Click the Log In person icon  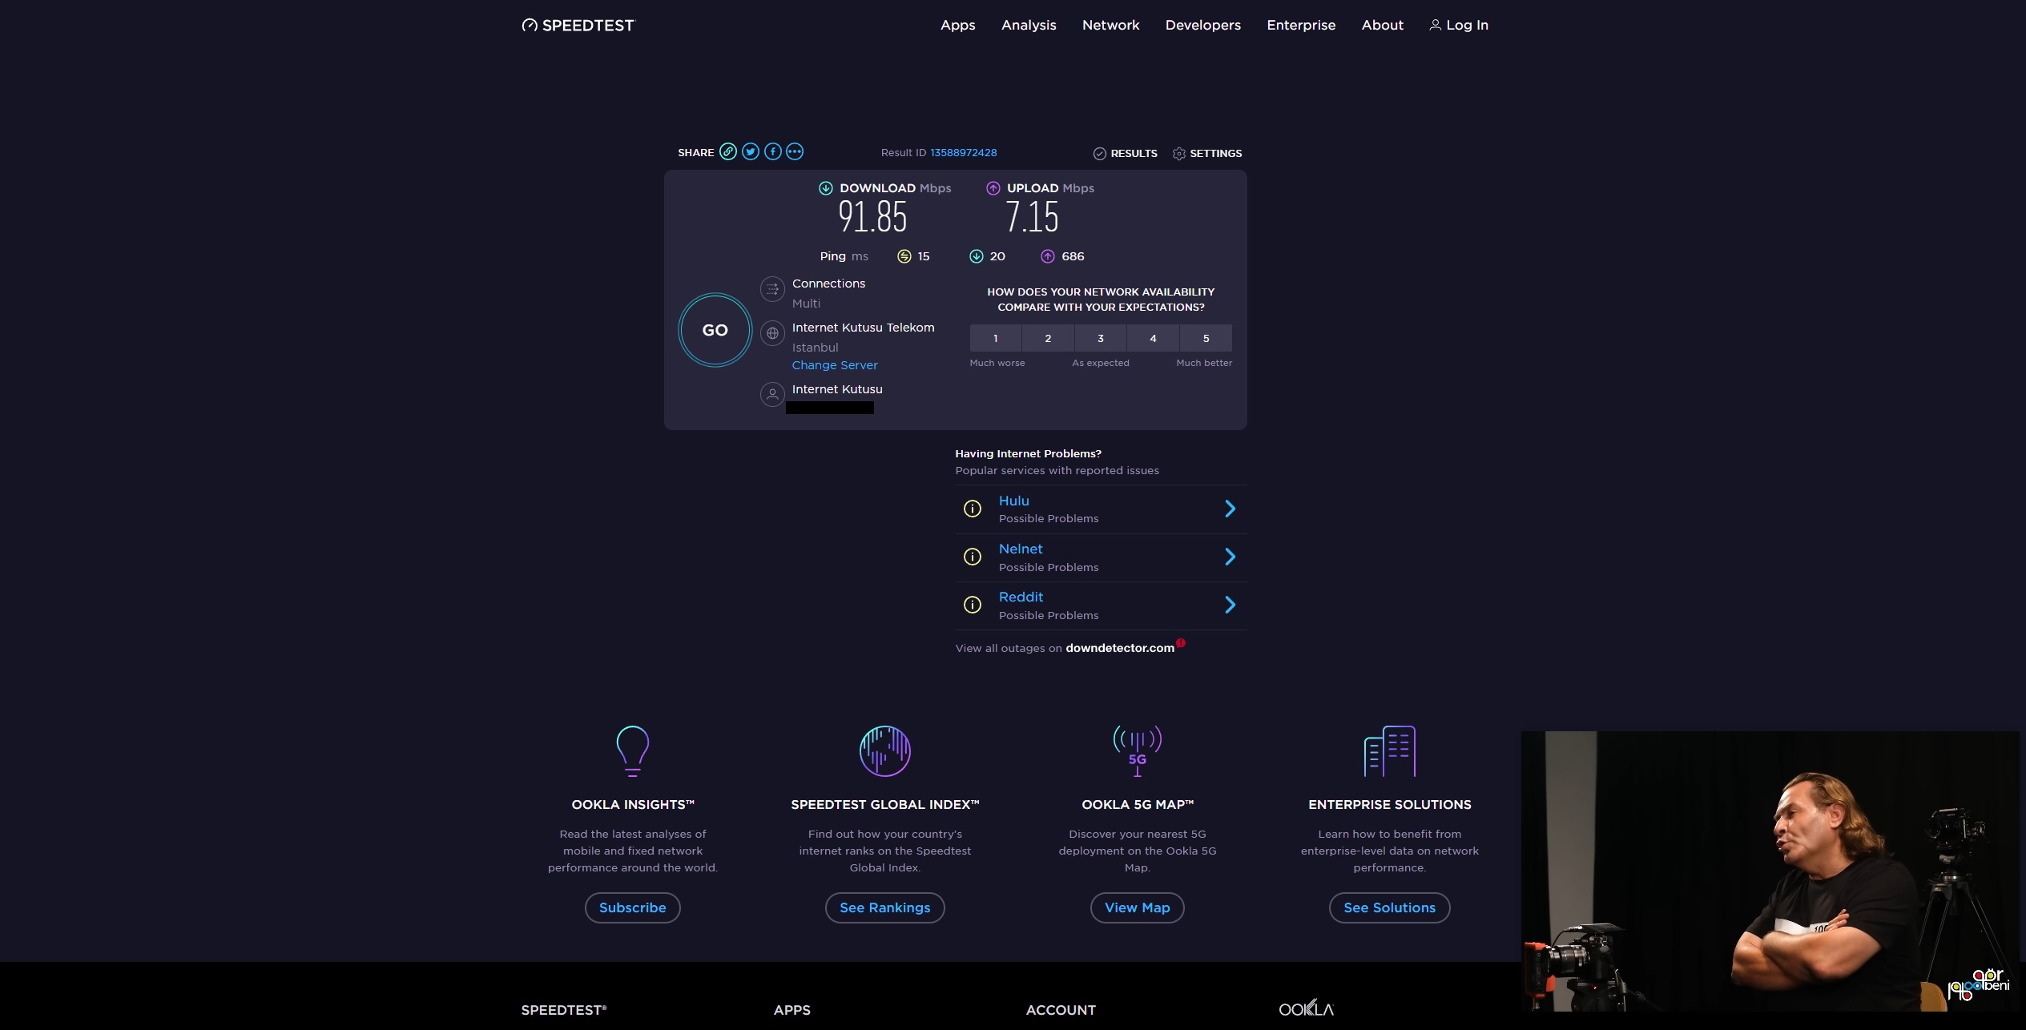point(1435,25)
